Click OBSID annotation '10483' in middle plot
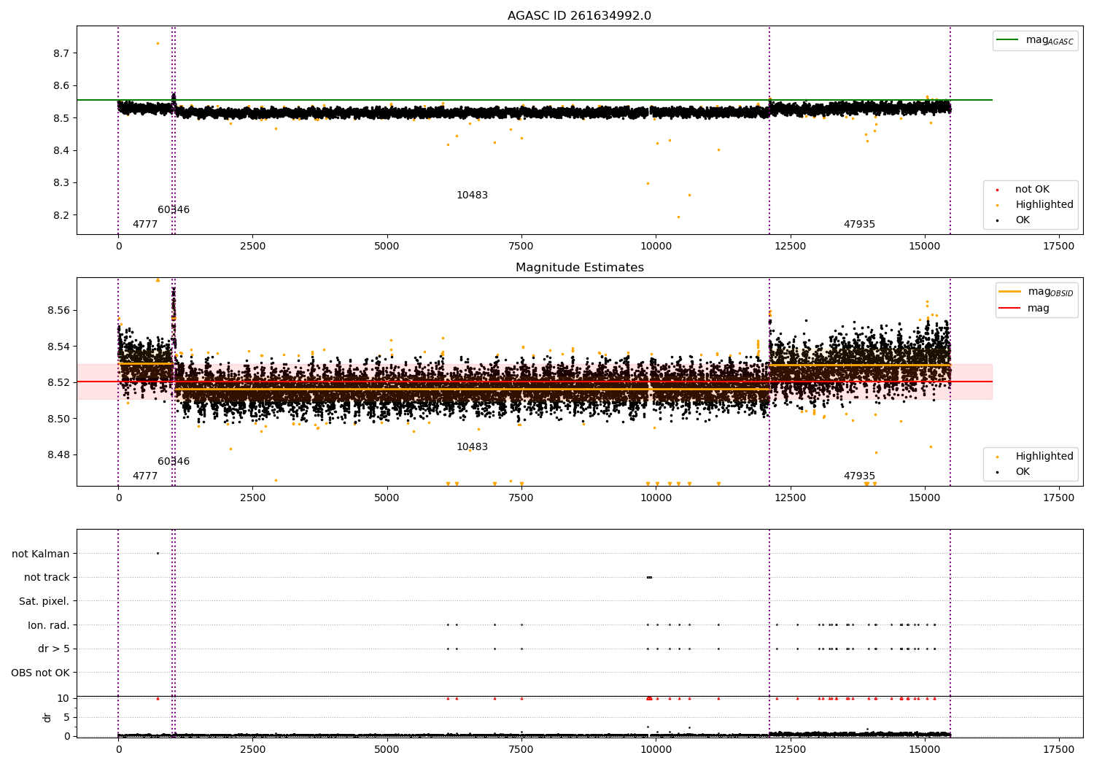 click(x=472, y=447)
